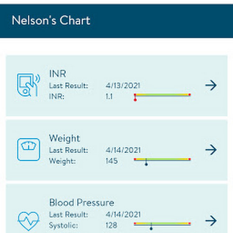This screenshot has height=233, width=233.
Task: Click the INR meter device icon
Action: pos(28,85)
